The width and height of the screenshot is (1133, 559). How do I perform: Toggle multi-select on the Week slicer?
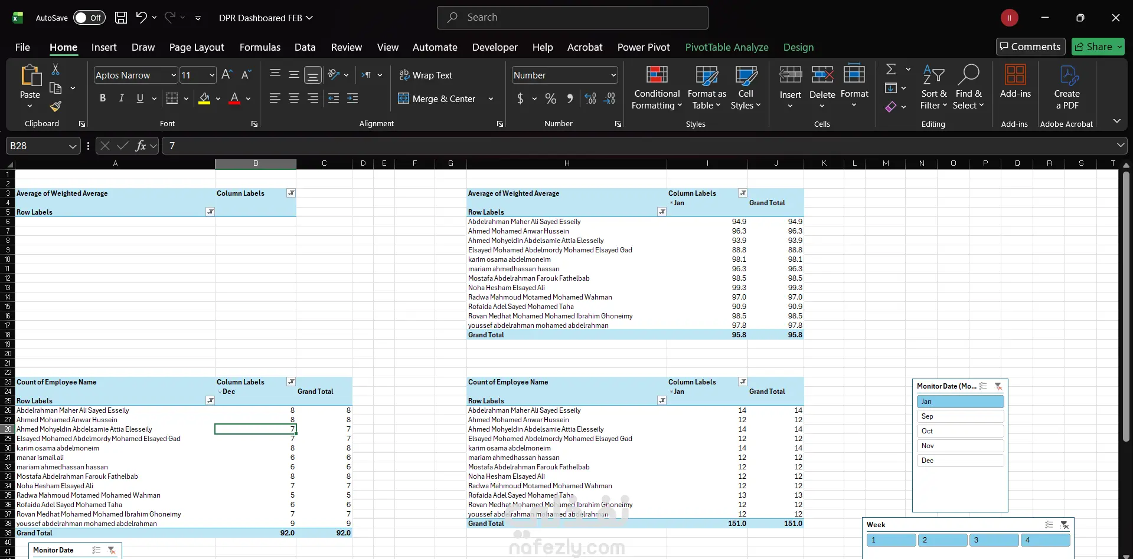(x=1049, y=525)
